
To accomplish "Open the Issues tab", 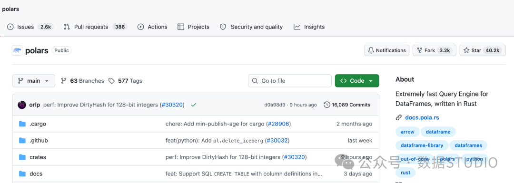I will click(x=30, y=27).
